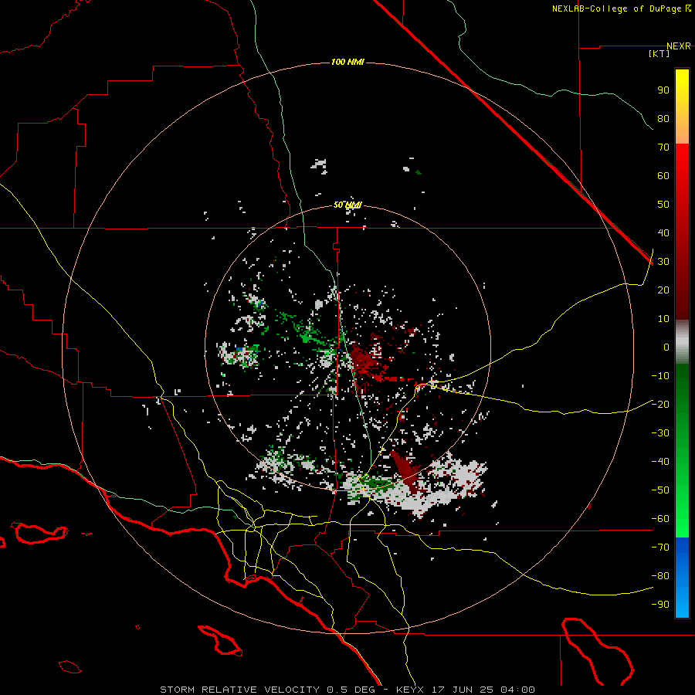Click the "-10" value on velocity scale
The height and width of the screenshot is (695, 695).
click(660, 376)
